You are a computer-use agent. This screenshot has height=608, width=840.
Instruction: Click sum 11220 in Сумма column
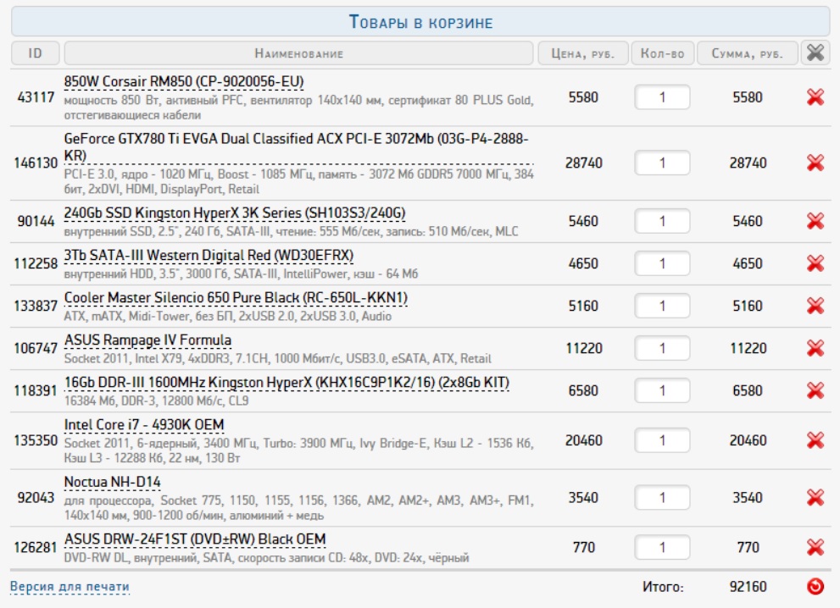tap(748, 348)
